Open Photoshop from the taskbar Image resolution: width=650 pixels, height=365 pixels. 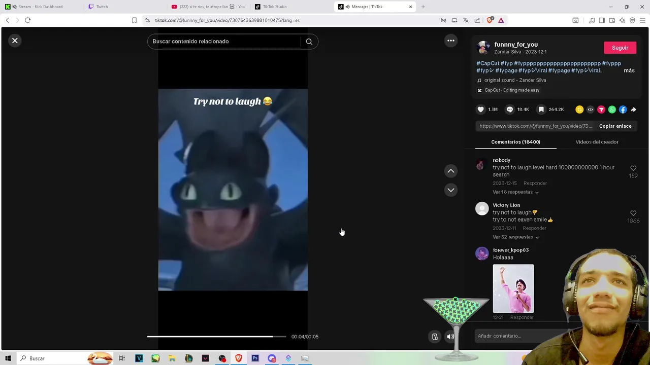click(x=255, y=358)
